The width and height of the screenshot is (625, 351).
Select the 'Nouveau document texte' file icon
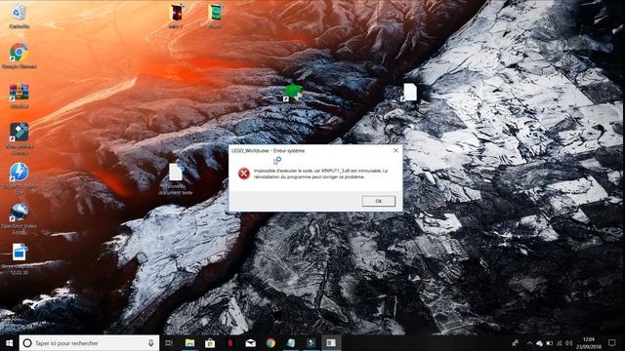click(x=176, y=179)
